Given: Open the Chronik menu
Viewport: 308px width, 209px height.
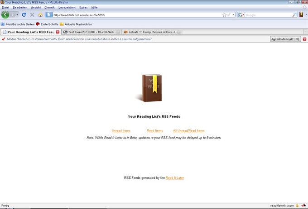Looking at the screenshot, I should pos(49,7).
